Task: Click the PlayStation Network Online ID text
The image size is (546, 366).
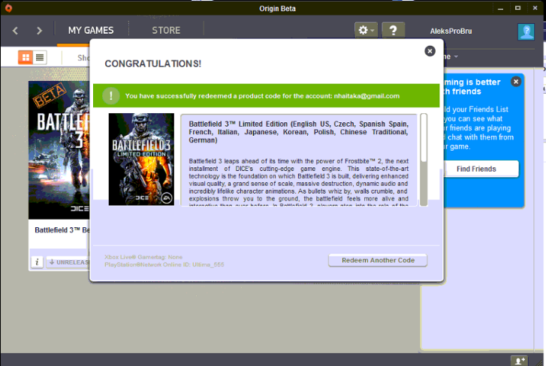Action: point(164,265)
